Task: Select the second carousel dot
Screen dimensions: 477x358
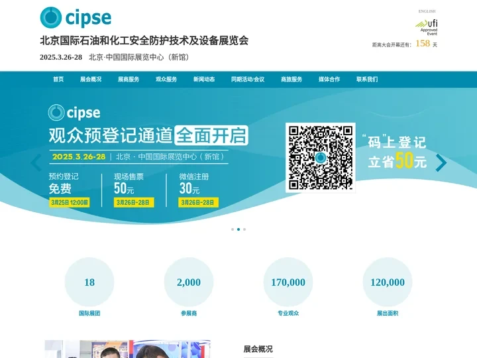Action: click(x=238, y=229)
